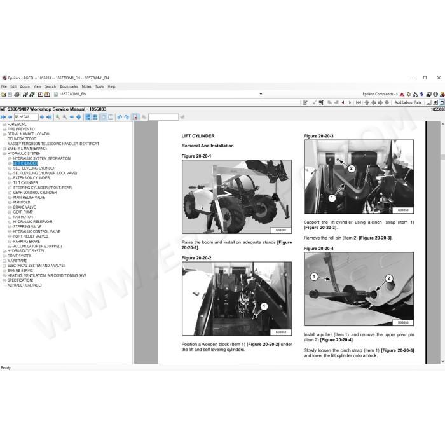Click the Add Labour Rate button

[x=408, y=102]
